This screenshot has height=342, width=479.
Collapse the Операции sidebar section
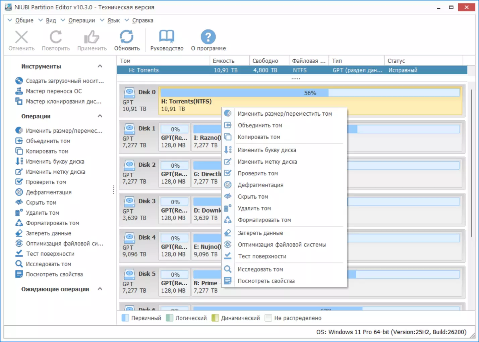(x=100, y=116)
